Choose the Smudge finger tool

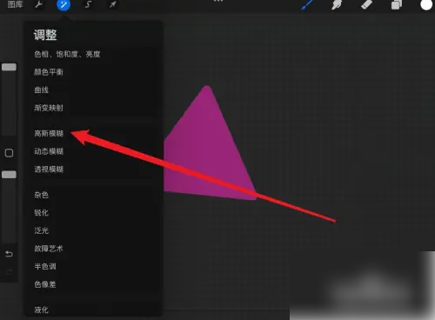337,4
